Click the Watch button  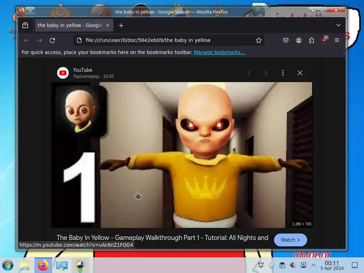click(x=290, y=240)
